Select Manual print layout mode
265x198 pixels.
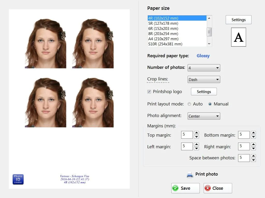210,104
